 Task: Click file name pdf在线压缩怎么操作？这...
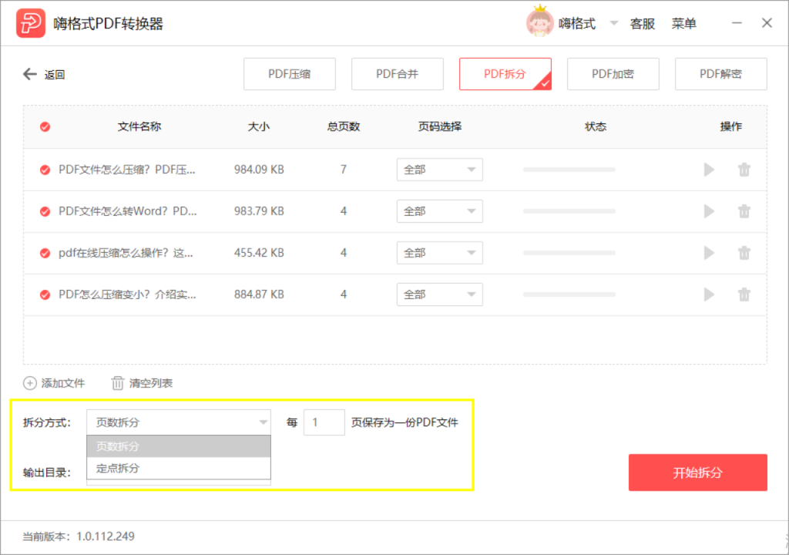tap(126, 253)
